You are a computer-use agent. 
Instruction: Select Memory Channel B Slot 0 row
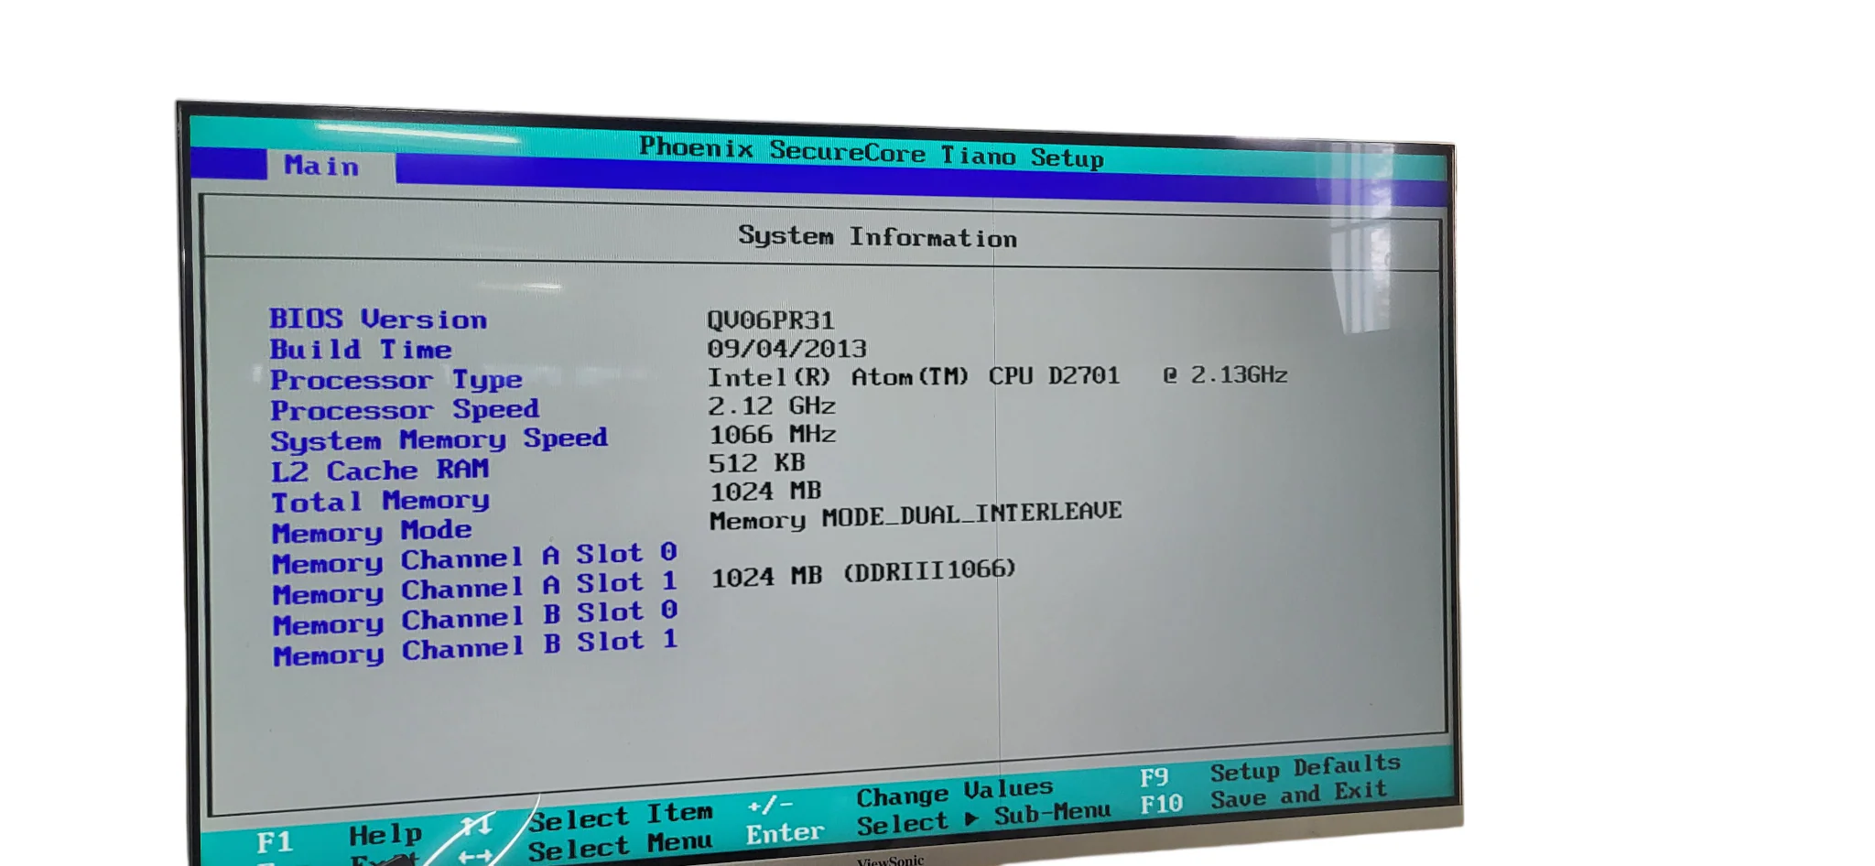475,617
